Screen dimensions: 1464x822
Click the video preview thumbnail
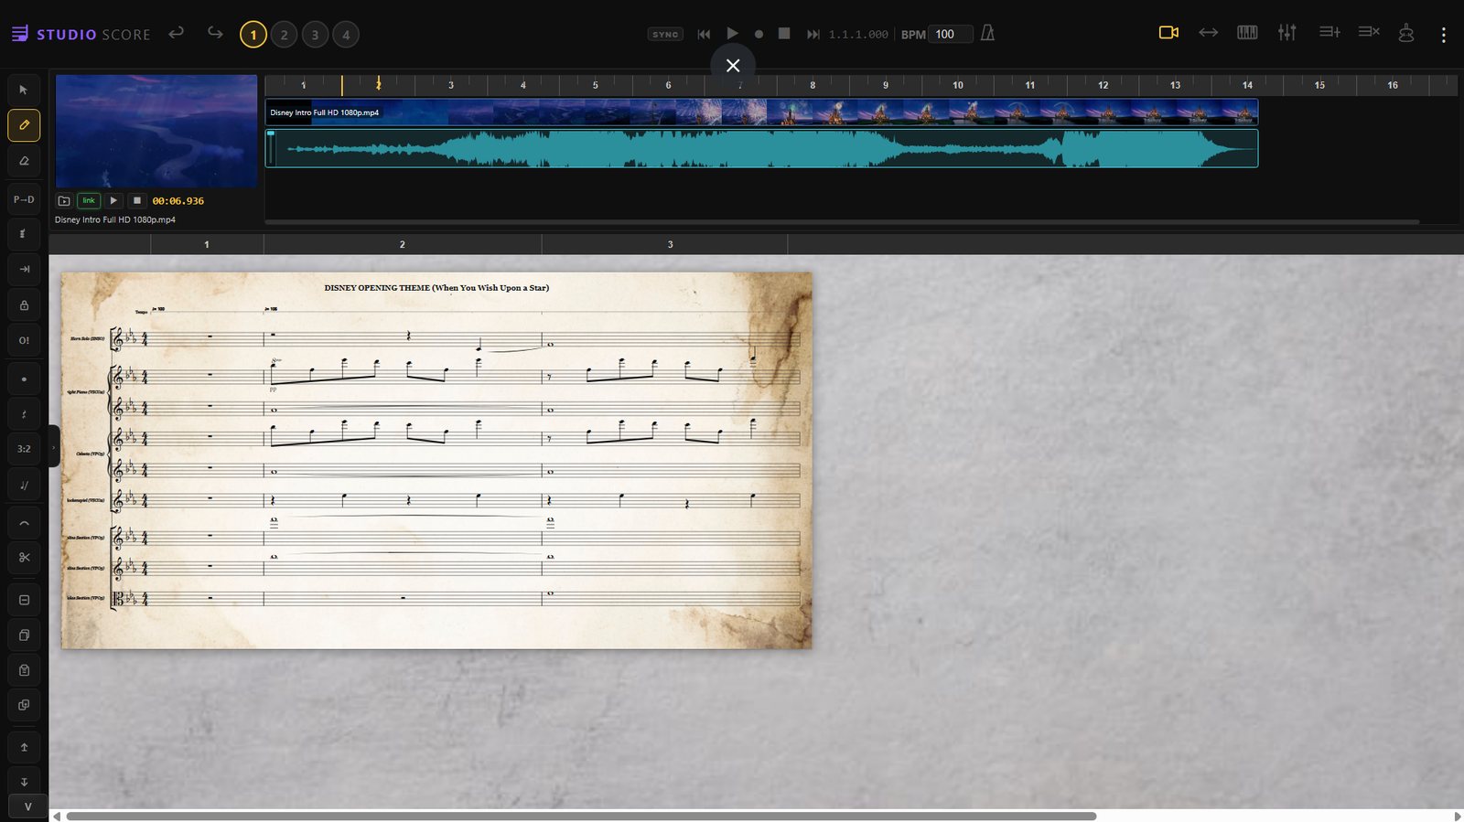tap(156, 132)
